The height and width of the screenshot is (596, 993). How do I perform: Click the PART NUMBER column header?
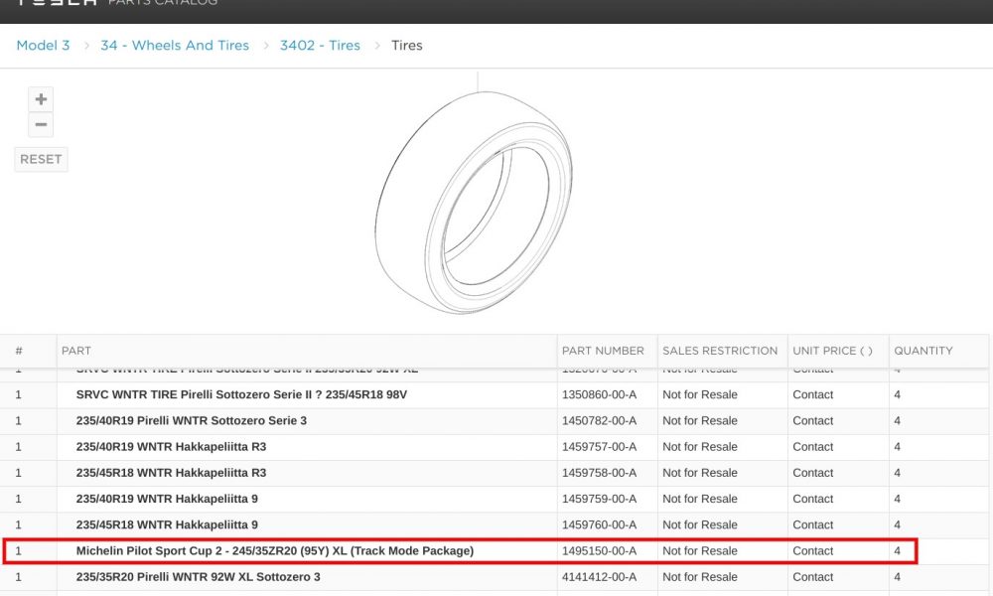(603, 351)
